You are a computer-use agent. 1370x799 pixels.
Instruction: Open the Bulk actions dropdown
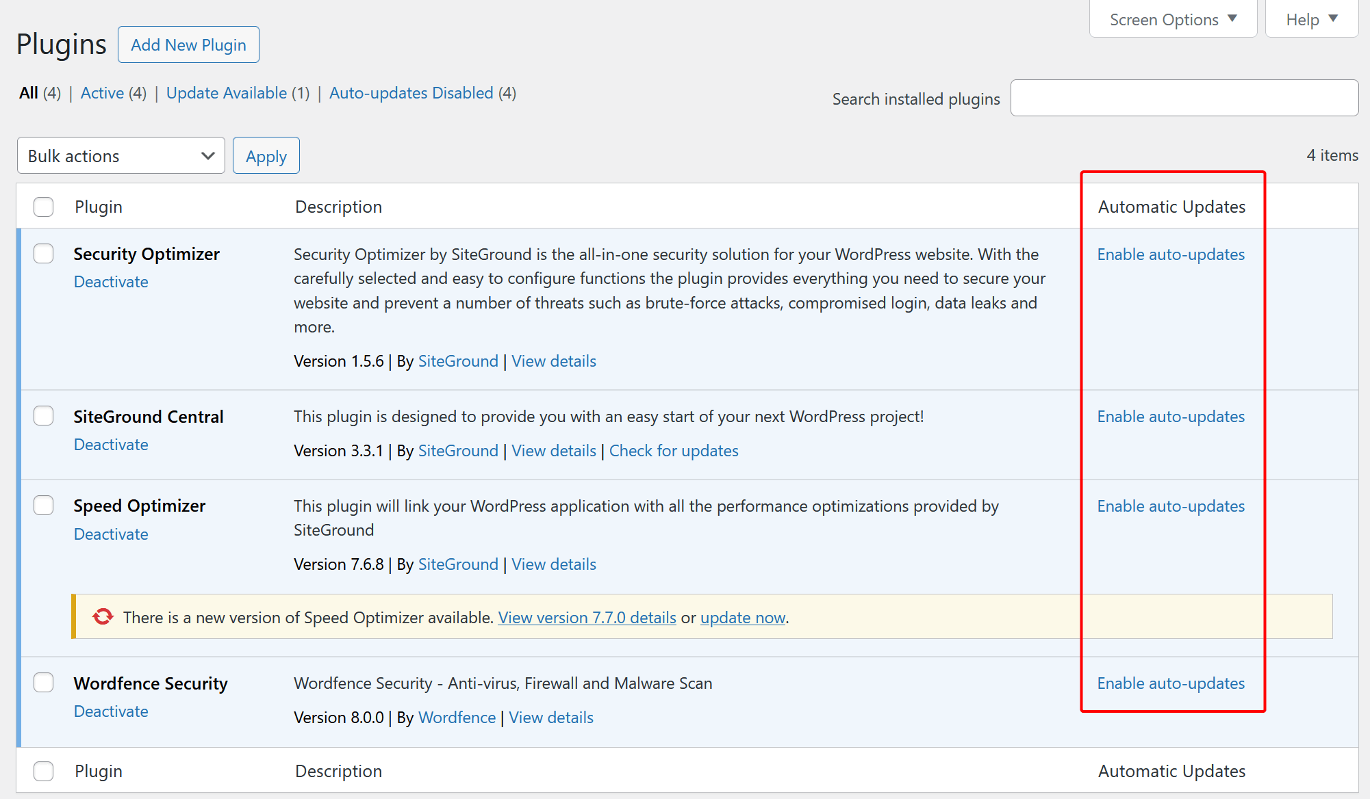[x=120, y=155]
